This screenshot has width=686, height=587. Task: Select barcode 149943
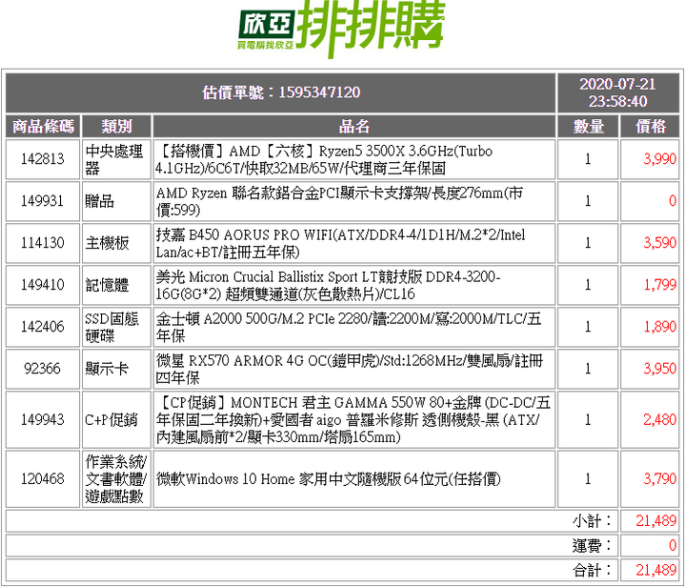point(43,420)
